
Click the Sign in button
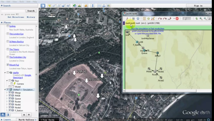(x=198, y=6)
